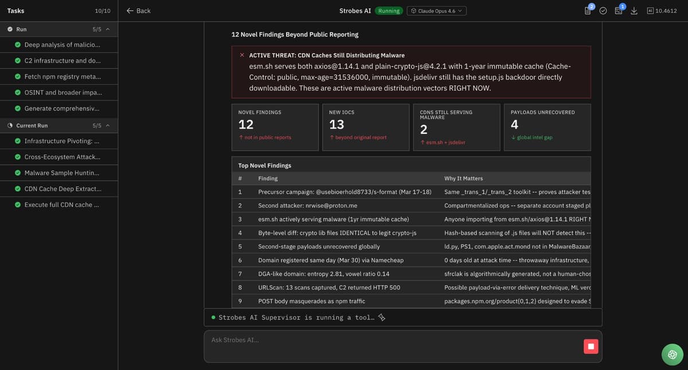Click the Novel Findings stat card

(275, 127)
